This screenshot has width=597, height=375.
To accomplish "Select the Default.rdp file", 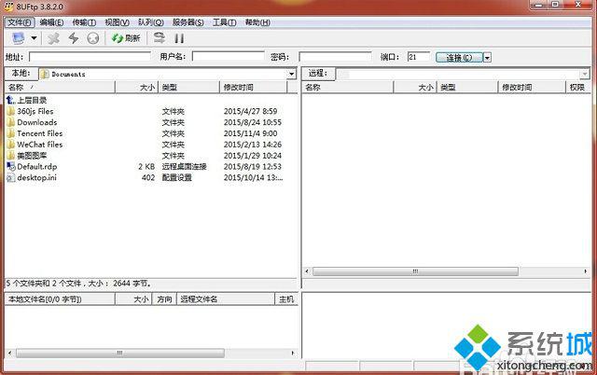I will click(x=37, y=166).
